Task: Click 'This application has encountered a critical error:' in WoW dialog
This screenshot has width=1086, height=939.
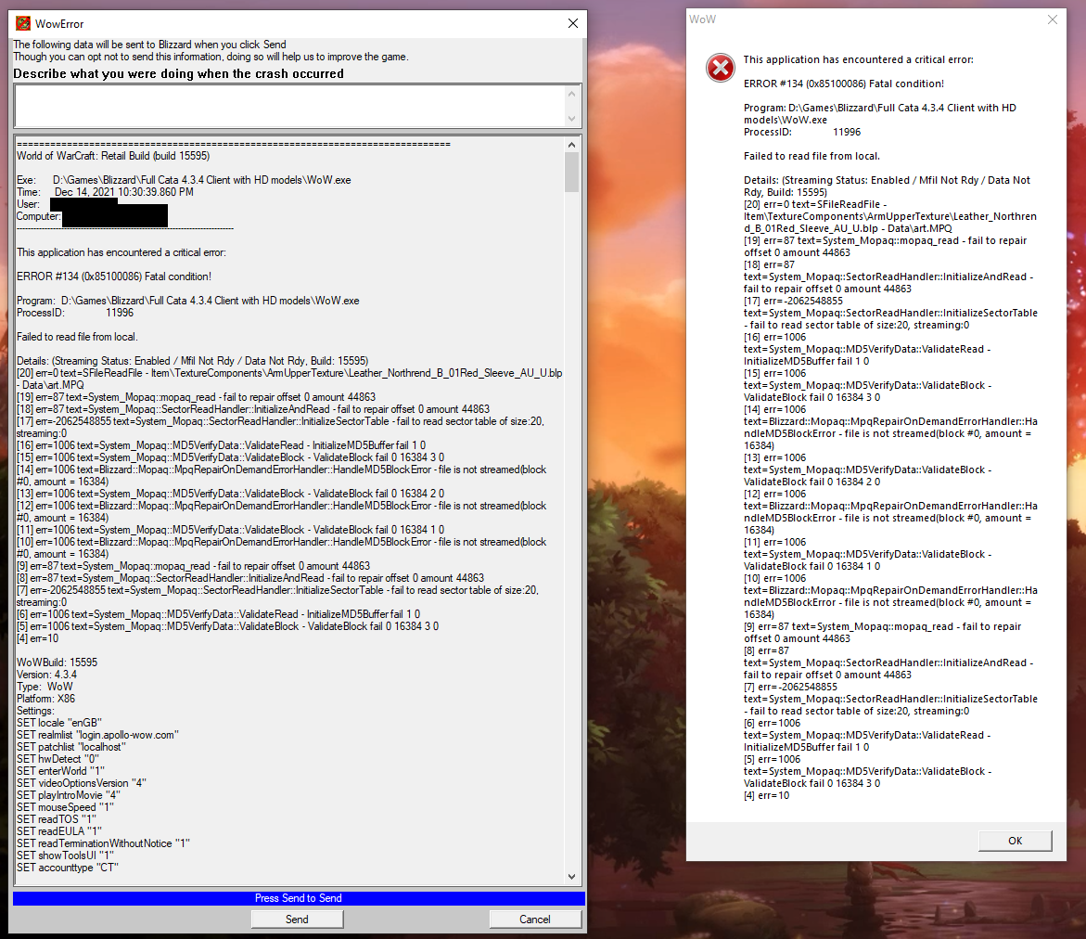Action: point(858,59)
